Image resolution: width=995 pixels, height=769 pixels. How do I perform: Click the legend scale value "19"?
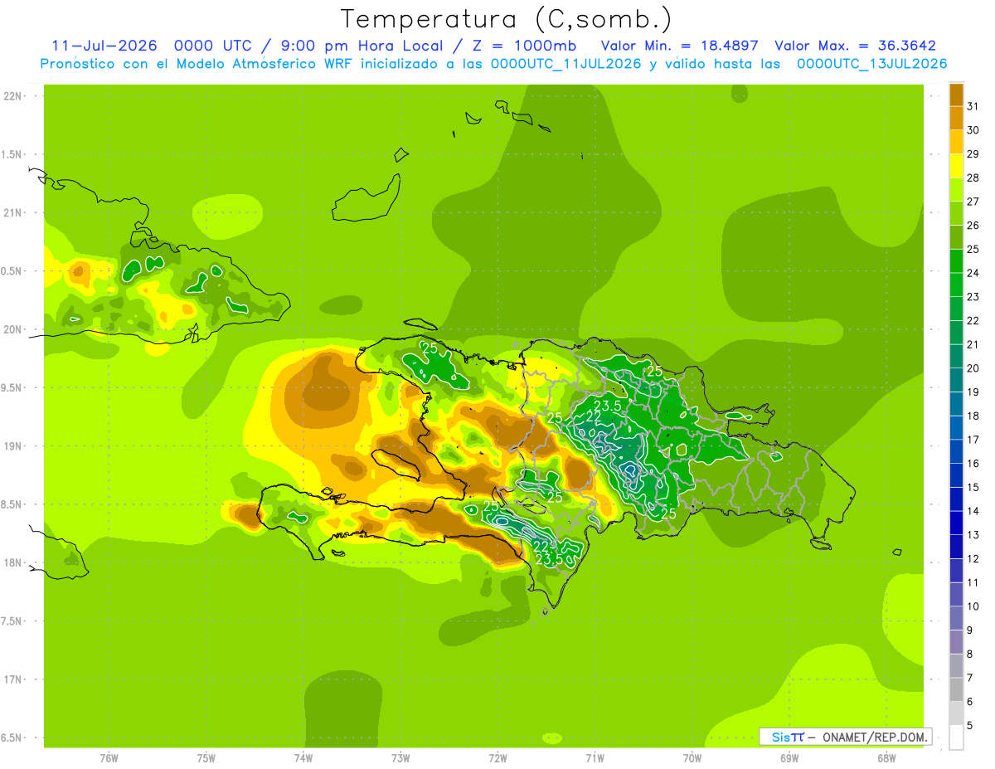click(973, 392)
